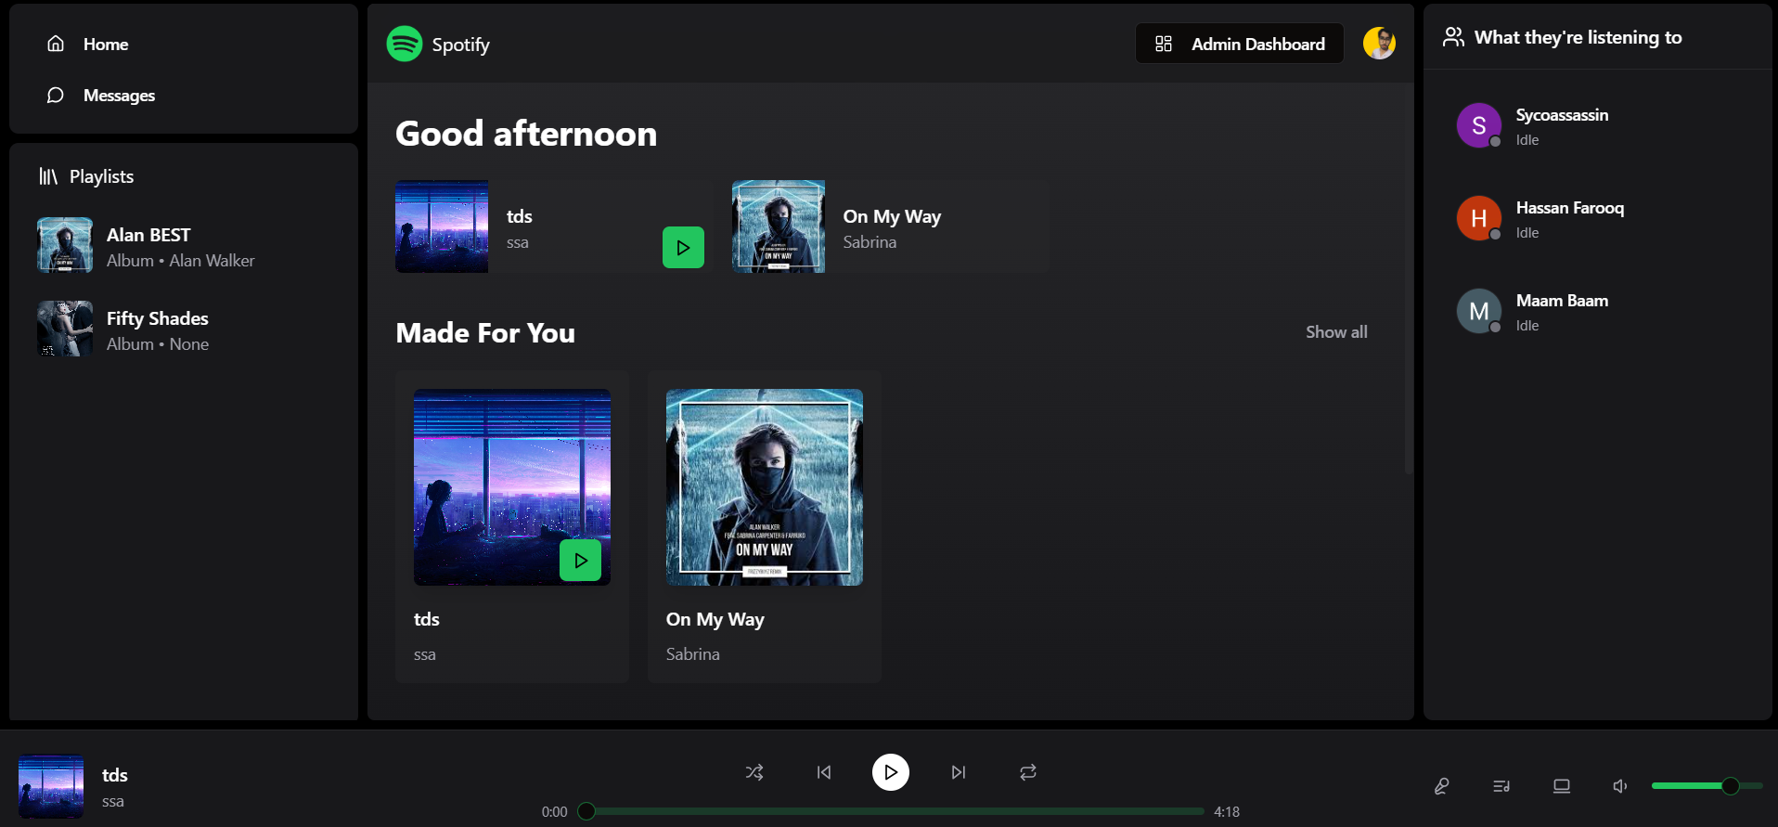Image resolution: width=1778 pixels, height=827 pixels.
Task: Click the friends activity people icon
Action: (1454, 37)
